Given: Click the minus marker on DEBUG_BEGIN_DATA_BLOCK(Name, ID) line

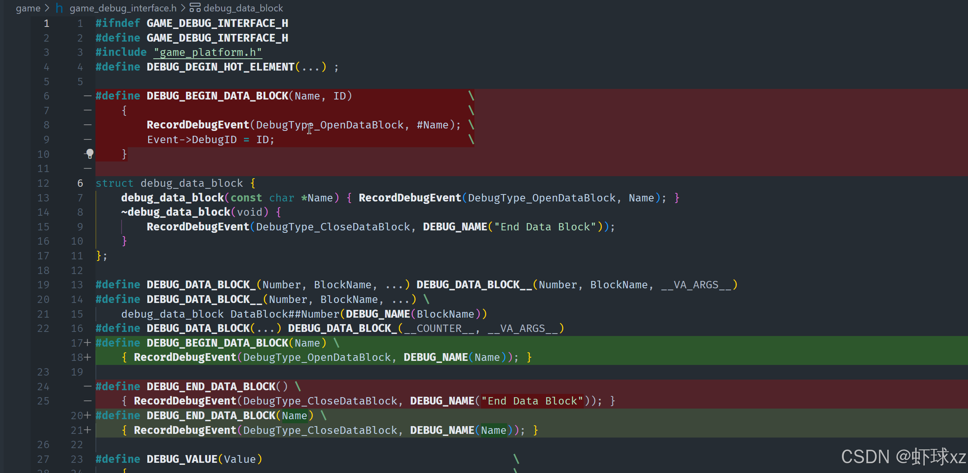Looking at the screenshot, I should (x=87, y=96).
